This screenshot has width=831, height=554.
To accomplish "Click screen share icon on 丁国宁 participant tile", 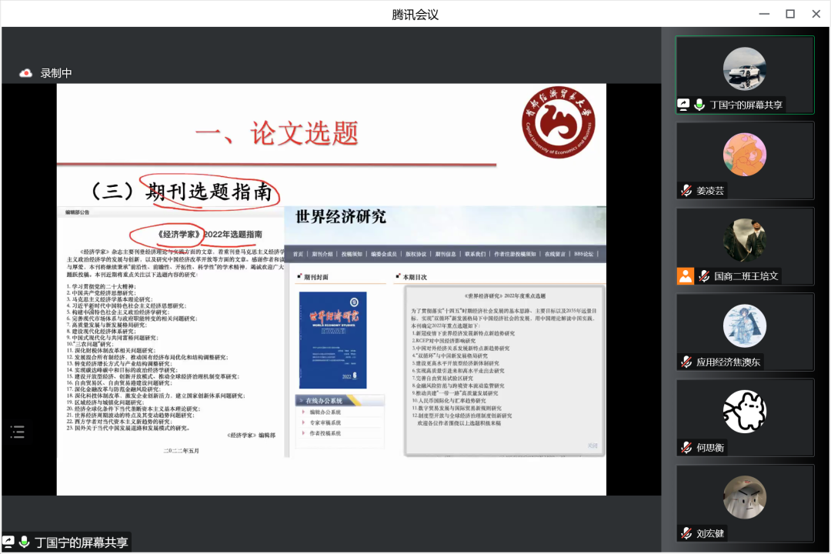I will tap(684, 105).
